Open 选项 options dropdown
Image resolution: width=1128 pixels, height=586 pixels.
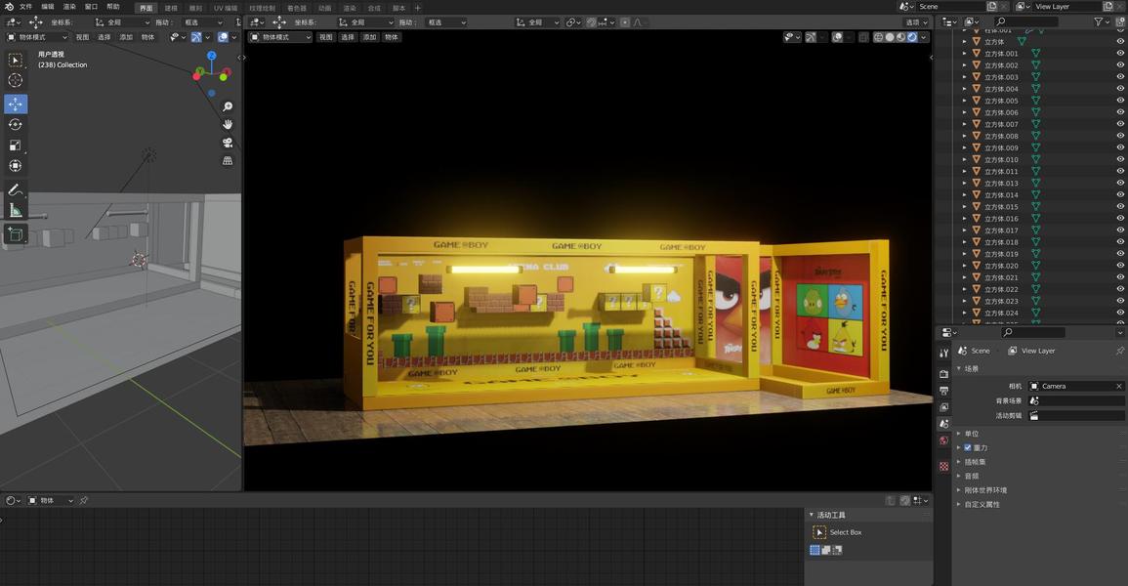(x=916, y=22)
